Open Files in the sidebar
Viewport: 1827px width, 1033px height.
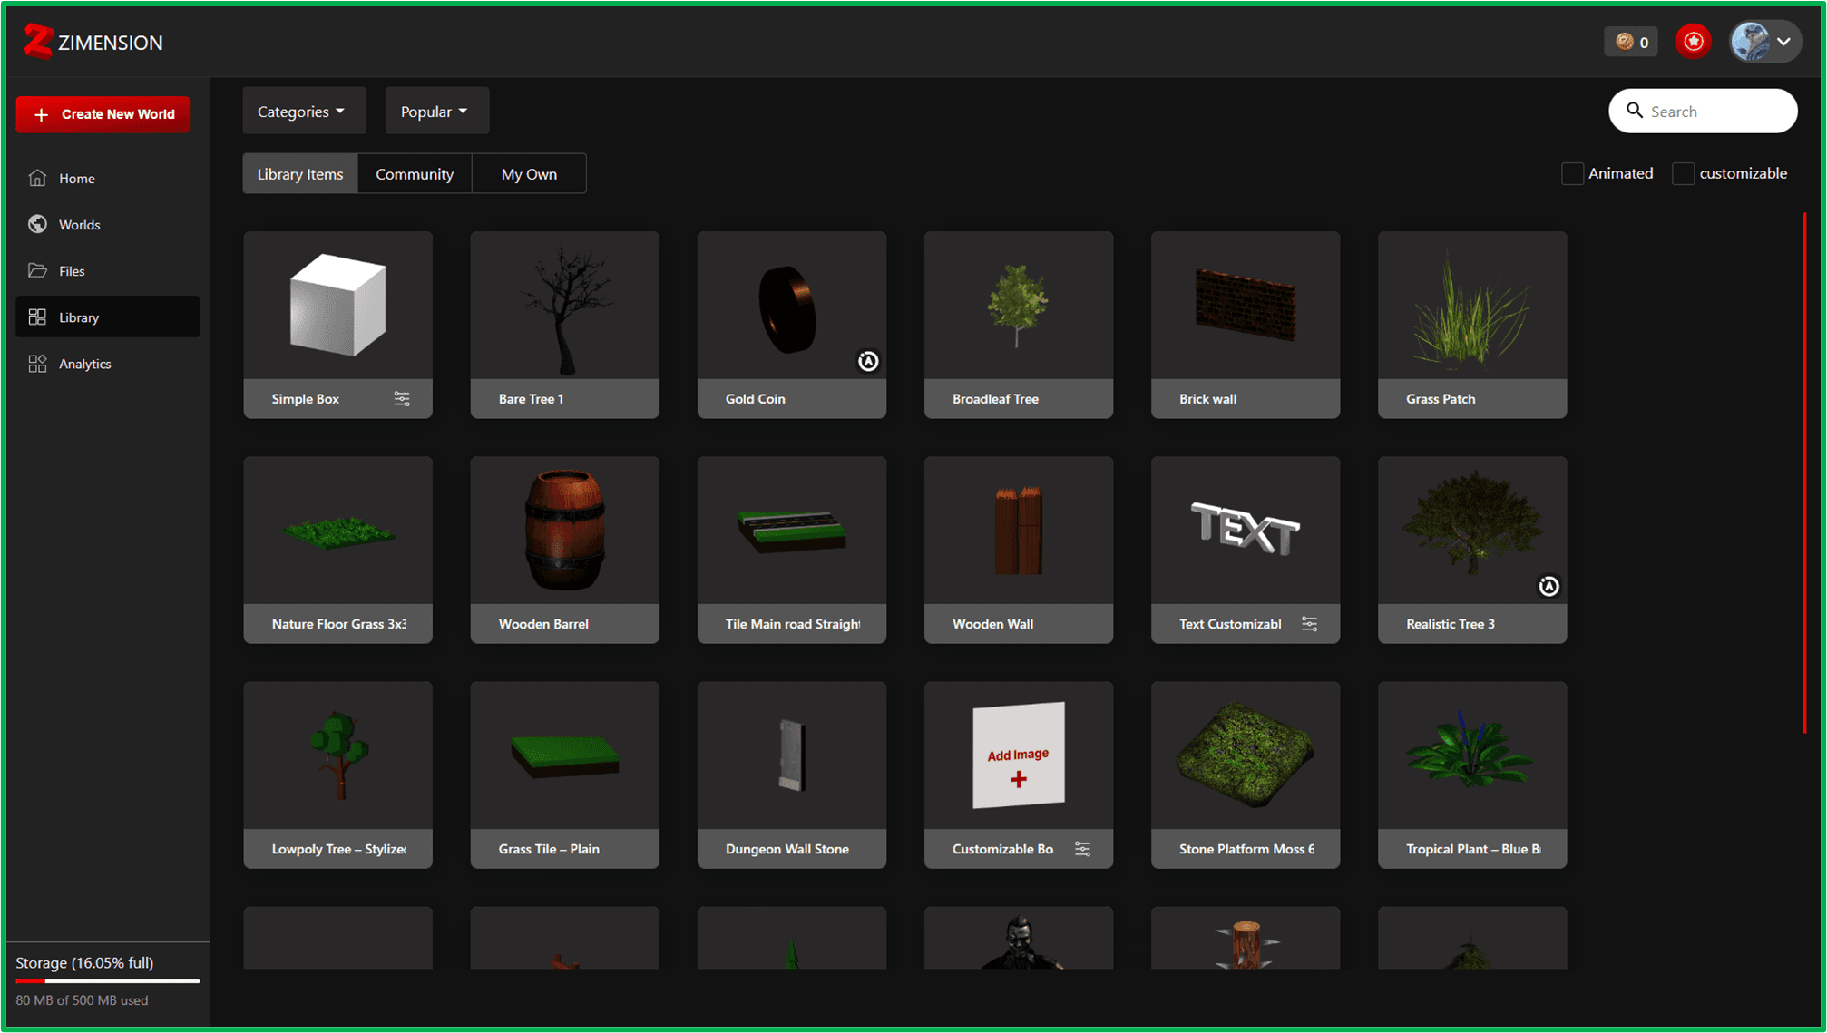coord(108,270)
